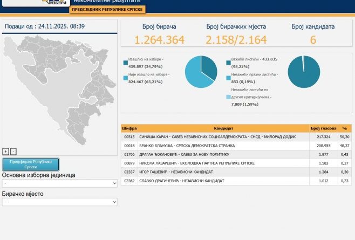Toggle the 'Изашли на изборе' legend square
355x240 pixels.
[x=126, y=62]
